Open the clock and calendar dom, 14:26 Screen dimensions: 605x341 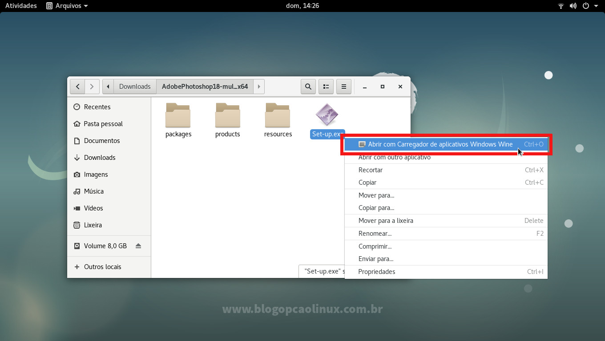coord(302,6)
